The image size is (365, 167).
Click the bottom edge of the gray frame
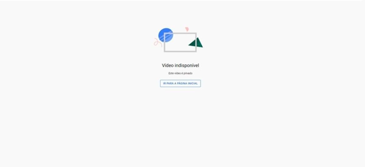tap(180, 51)
